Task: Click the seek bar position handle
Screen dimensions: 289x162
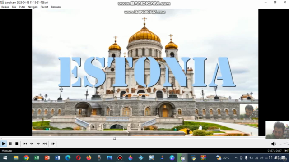Action: pyautogui.click(x=114, y=138)
